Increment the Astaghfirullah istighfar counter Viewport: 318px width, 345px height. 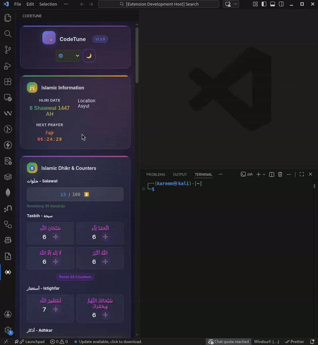(x=56, y=309)
